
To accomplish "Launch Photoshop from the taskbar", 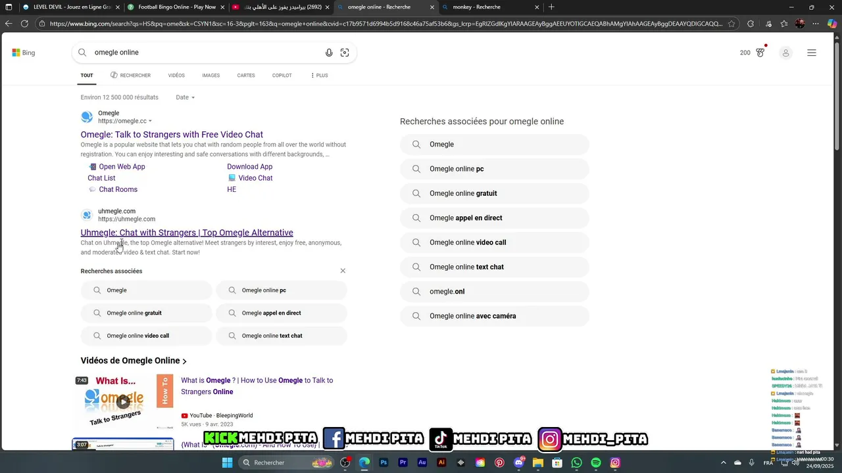I will point(384,462).
